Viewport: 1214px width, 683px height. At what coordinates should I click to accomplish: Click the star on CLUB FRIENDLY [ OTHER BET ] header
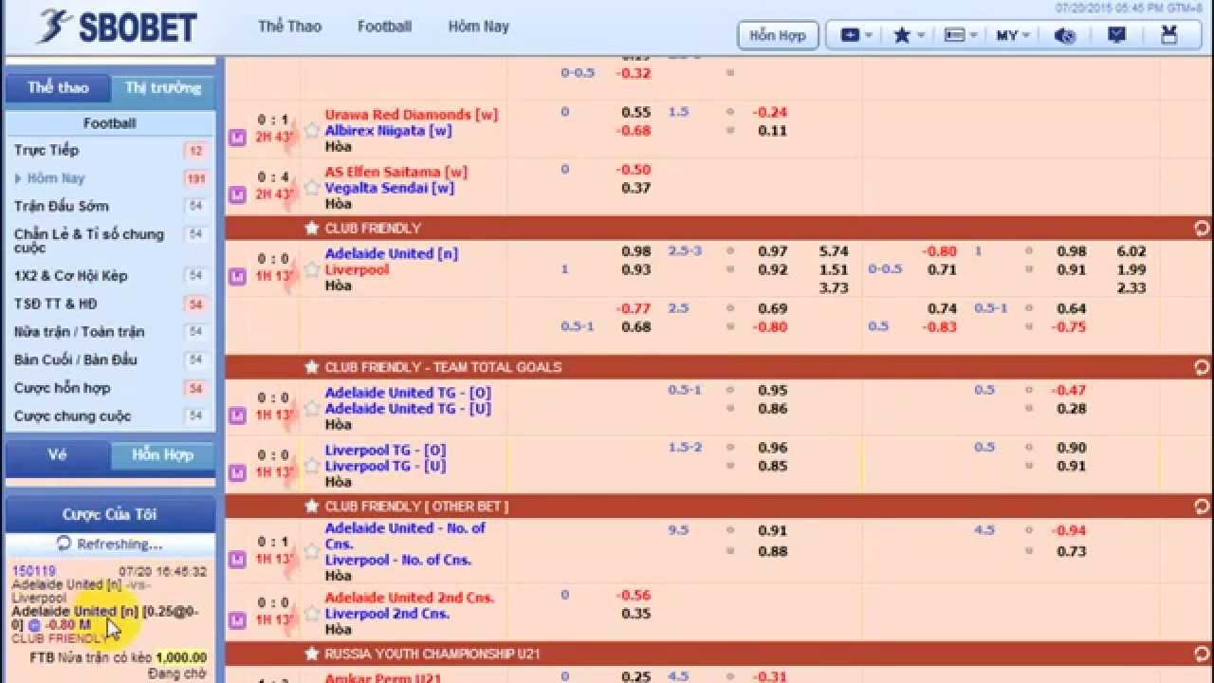(x=311, y=507)
